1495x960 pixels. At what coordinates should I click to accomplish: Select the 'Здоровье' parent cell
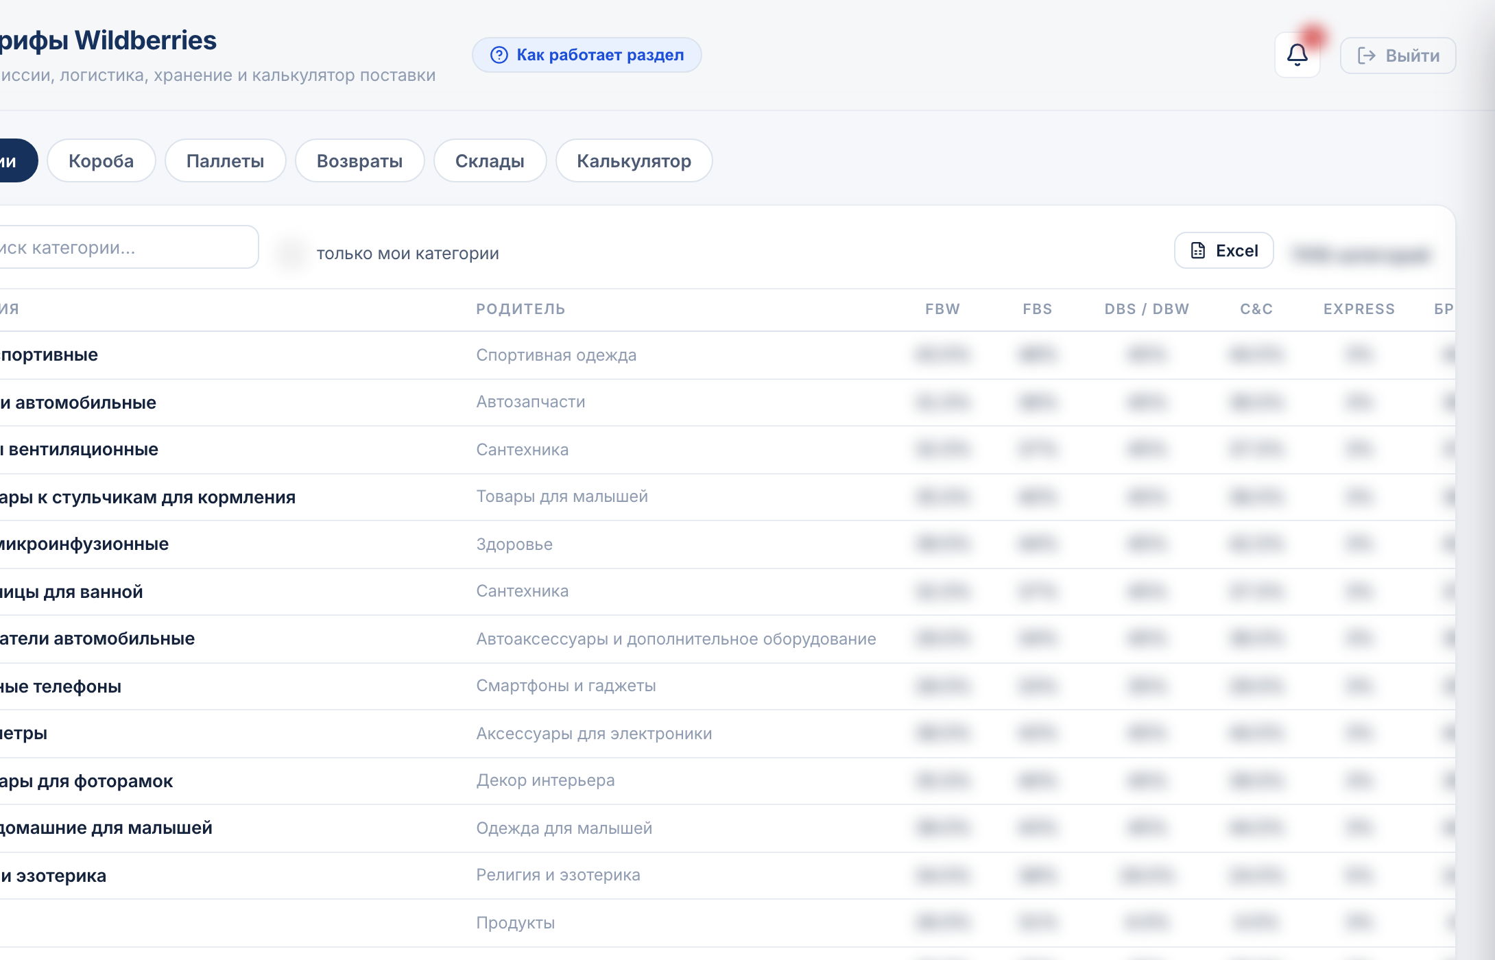click(514, 544)
